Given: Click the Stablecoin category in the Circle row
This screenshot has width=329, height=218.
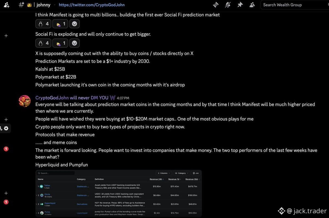Looking at the screenshot, I should [x=83, y=195].
